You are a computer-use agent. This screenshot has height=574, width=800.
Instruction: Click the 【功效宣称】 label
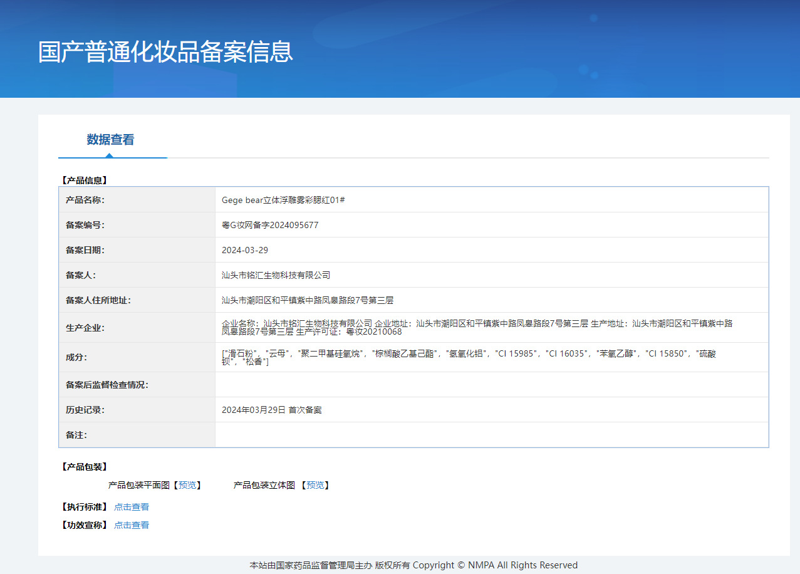[x=84, y=525]
